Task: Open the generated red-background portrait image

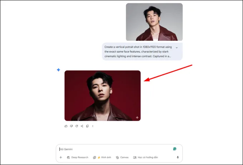Action: [103, 96]
